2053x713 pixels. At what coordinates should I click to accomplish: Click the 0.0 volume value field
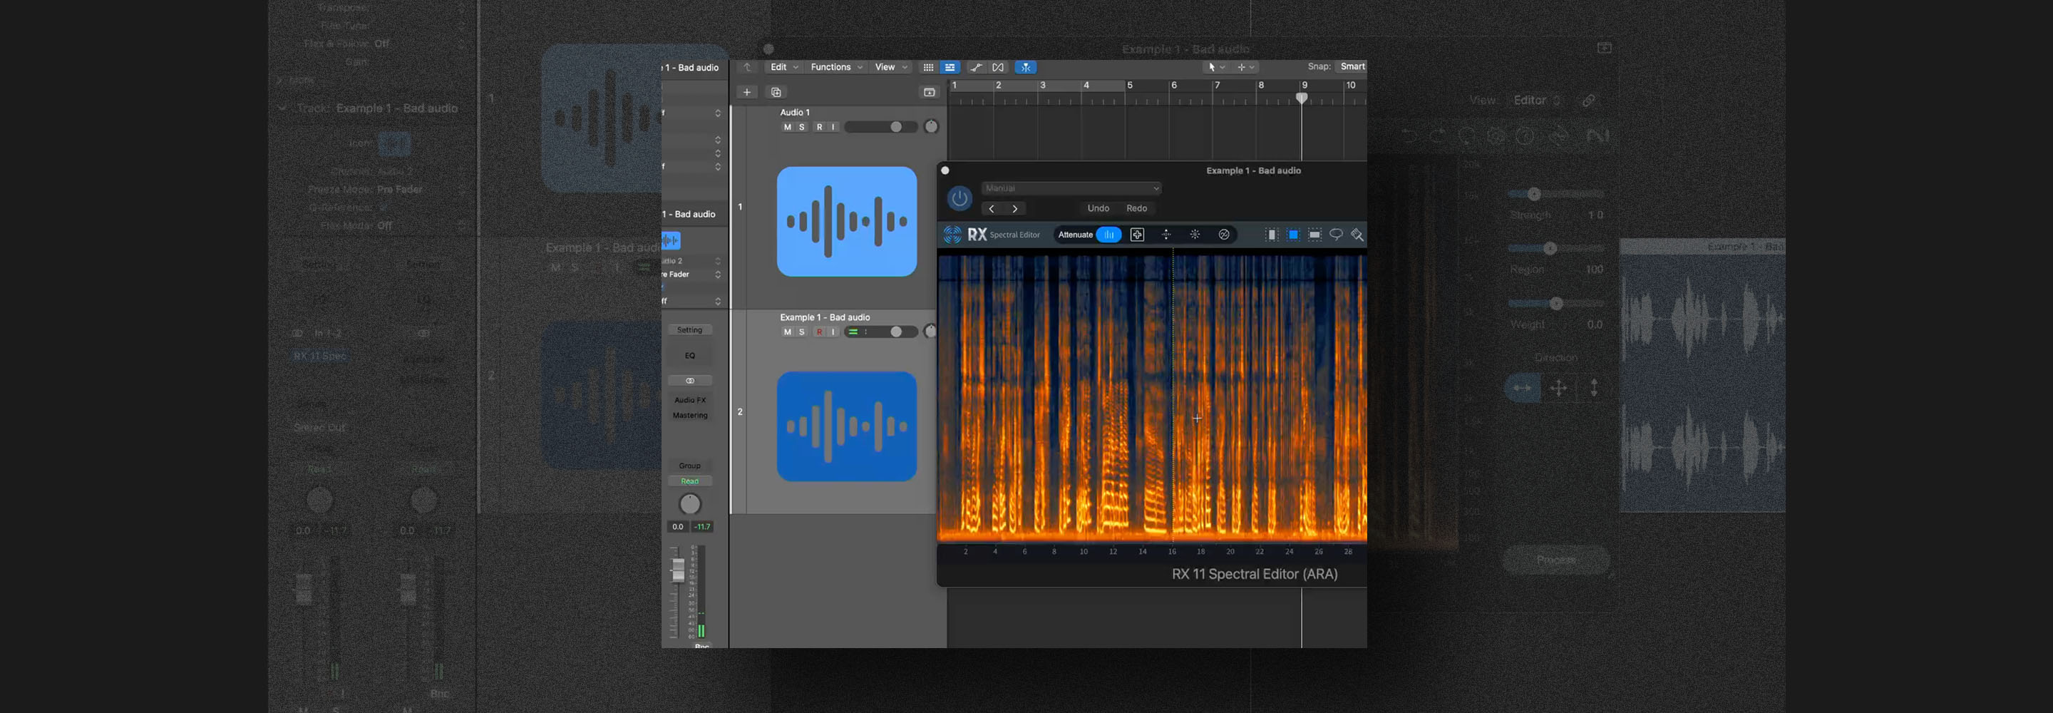pos(677,526)
